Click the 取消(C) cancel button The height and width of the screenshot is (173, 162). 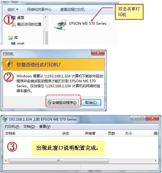coord(91,103)
